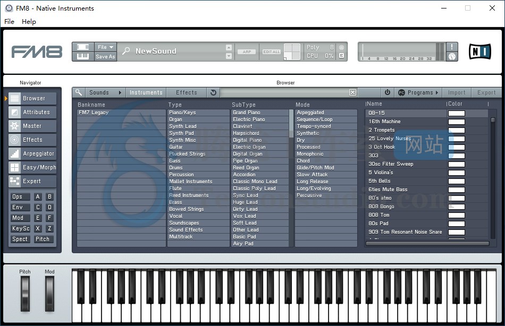Click the Import button
The width and height of the screenshot is (505, 326).
[457, 93]
